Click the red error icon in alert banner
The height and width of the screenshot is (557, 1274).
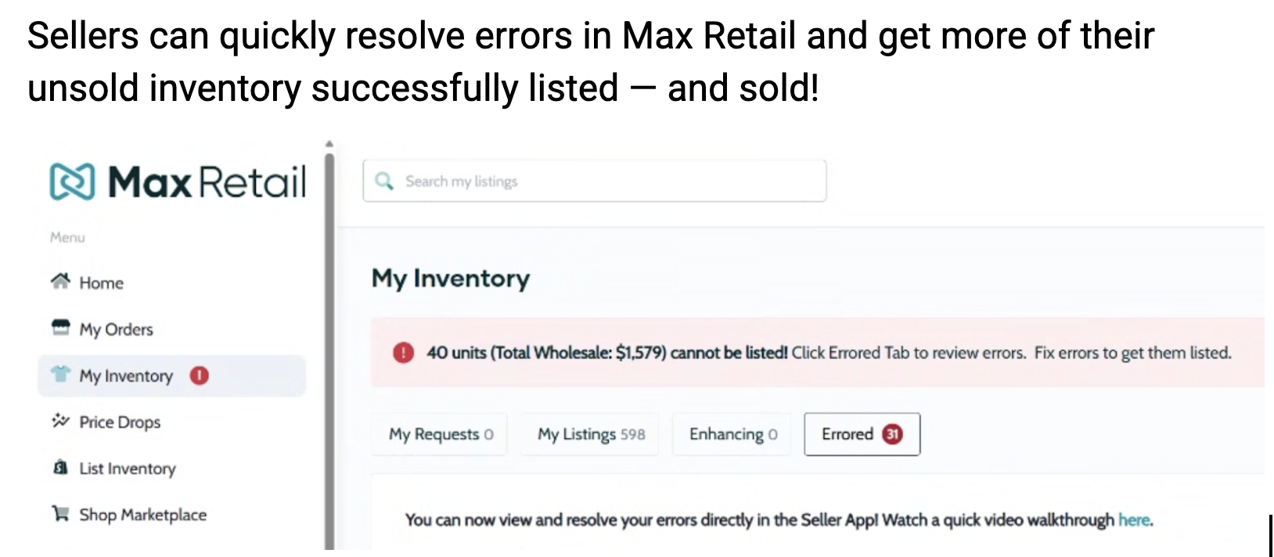coord(403,353)
